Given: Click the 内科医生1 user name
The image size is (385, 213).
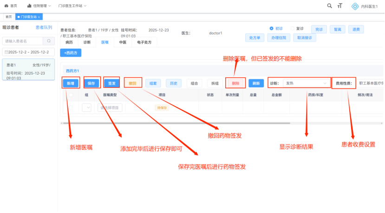Looking at the screenshot, I should pyautogui.click(x=369, y=6).
